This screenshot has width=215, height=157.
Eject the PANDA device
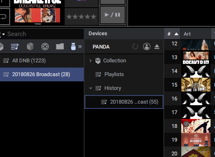click(157, 47)
